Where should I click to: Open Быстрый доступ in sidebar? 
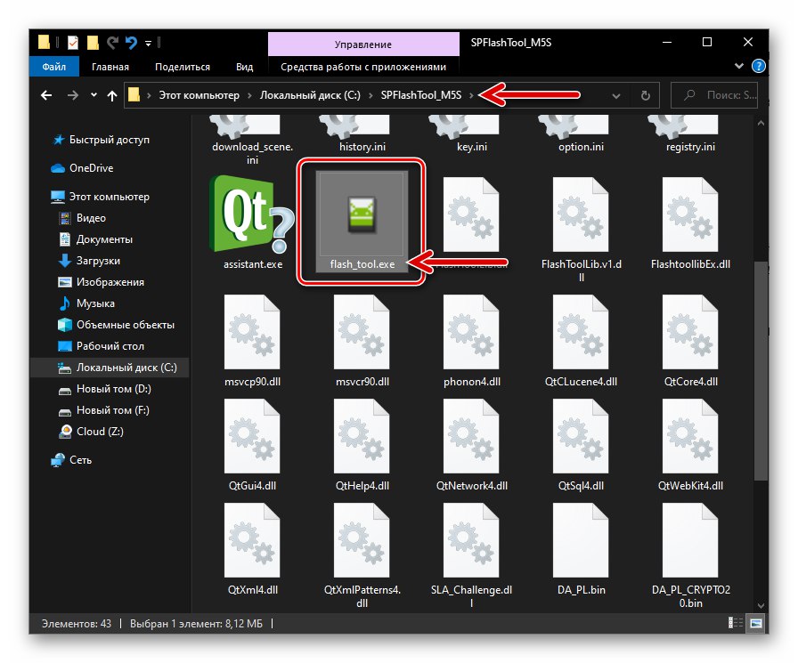pos(102,140)
